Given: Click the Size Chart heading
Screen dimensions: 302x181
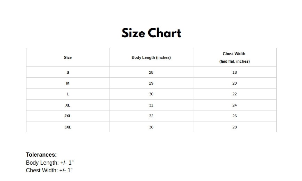Looking at the screenshot, I should click(x=151, y=33).
